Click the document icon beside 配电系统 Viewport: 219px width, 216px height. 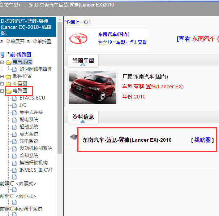pyautogui.click(x=14, y=120)
